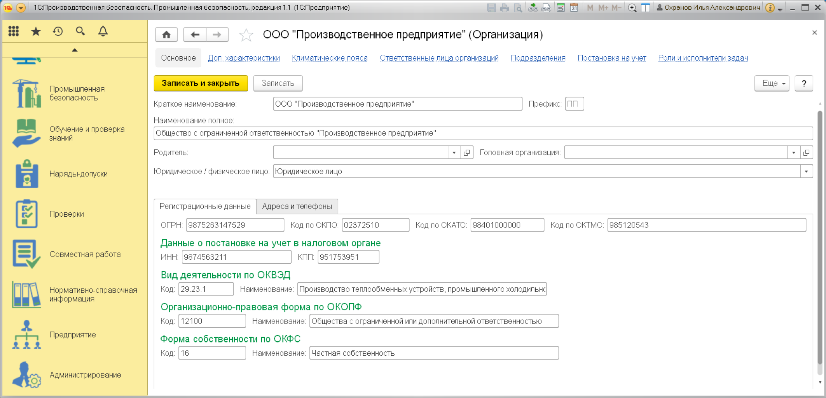Click the Print preview icon in the title bar
The height and width of the screenshot is (398, 826).
518,7
